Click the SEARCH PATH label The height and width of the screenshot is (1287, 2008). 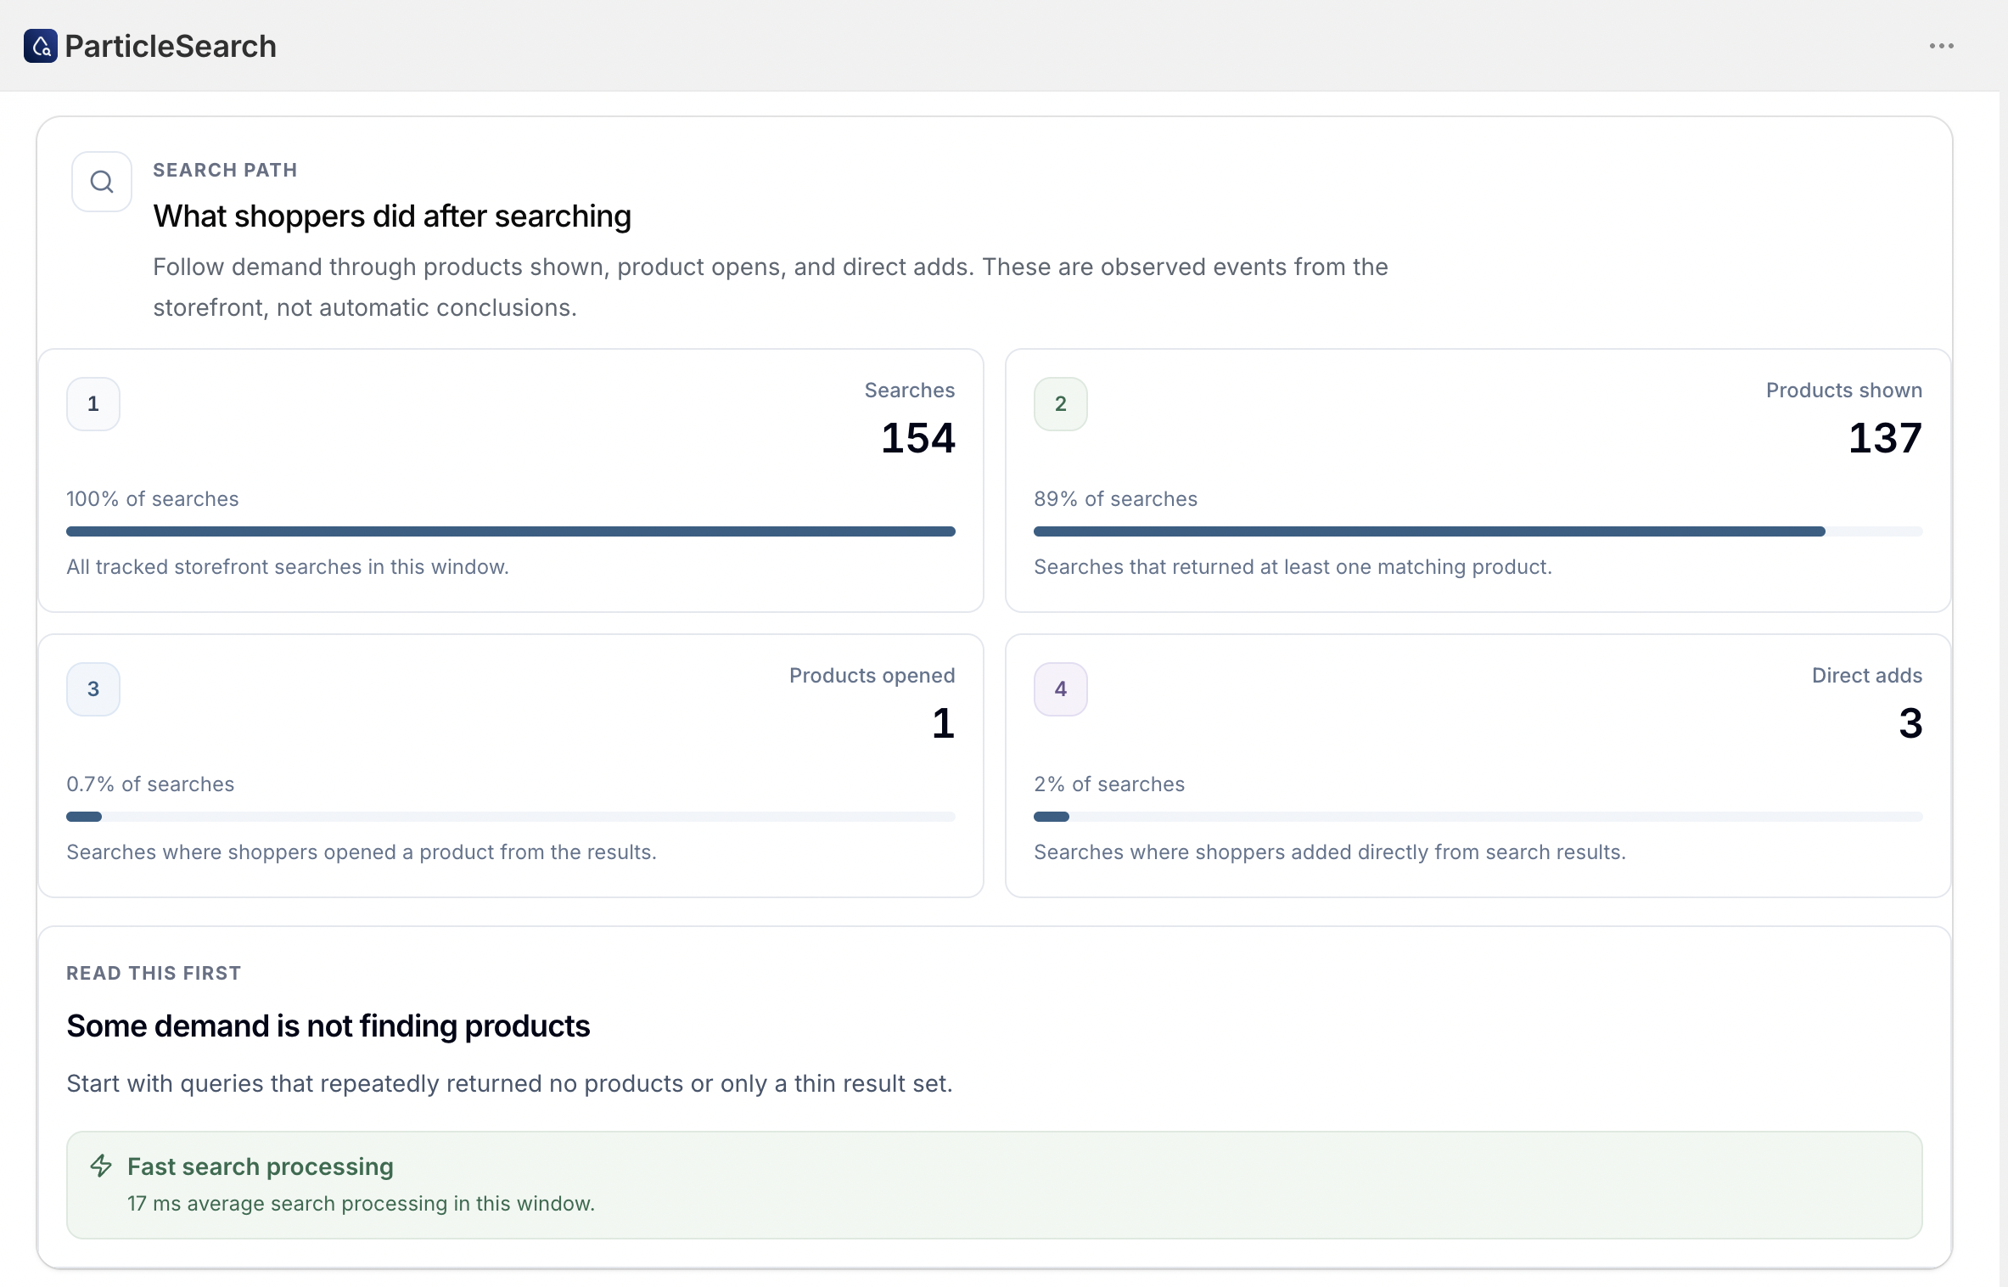(x=225, y=170)
